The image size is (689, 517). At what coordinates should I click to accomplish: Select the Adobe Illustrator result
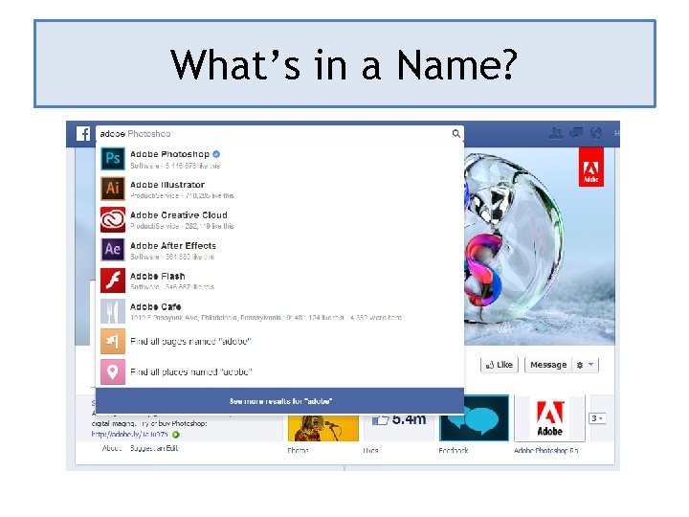279,189
